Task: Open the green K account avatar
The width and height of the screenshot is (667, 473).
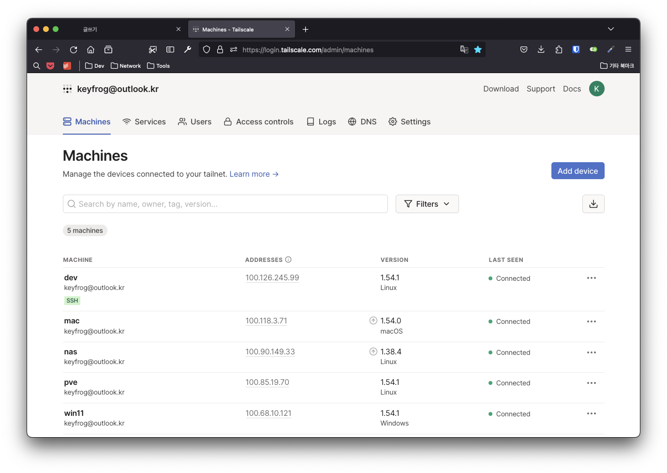Action: [x=597, y=89]
